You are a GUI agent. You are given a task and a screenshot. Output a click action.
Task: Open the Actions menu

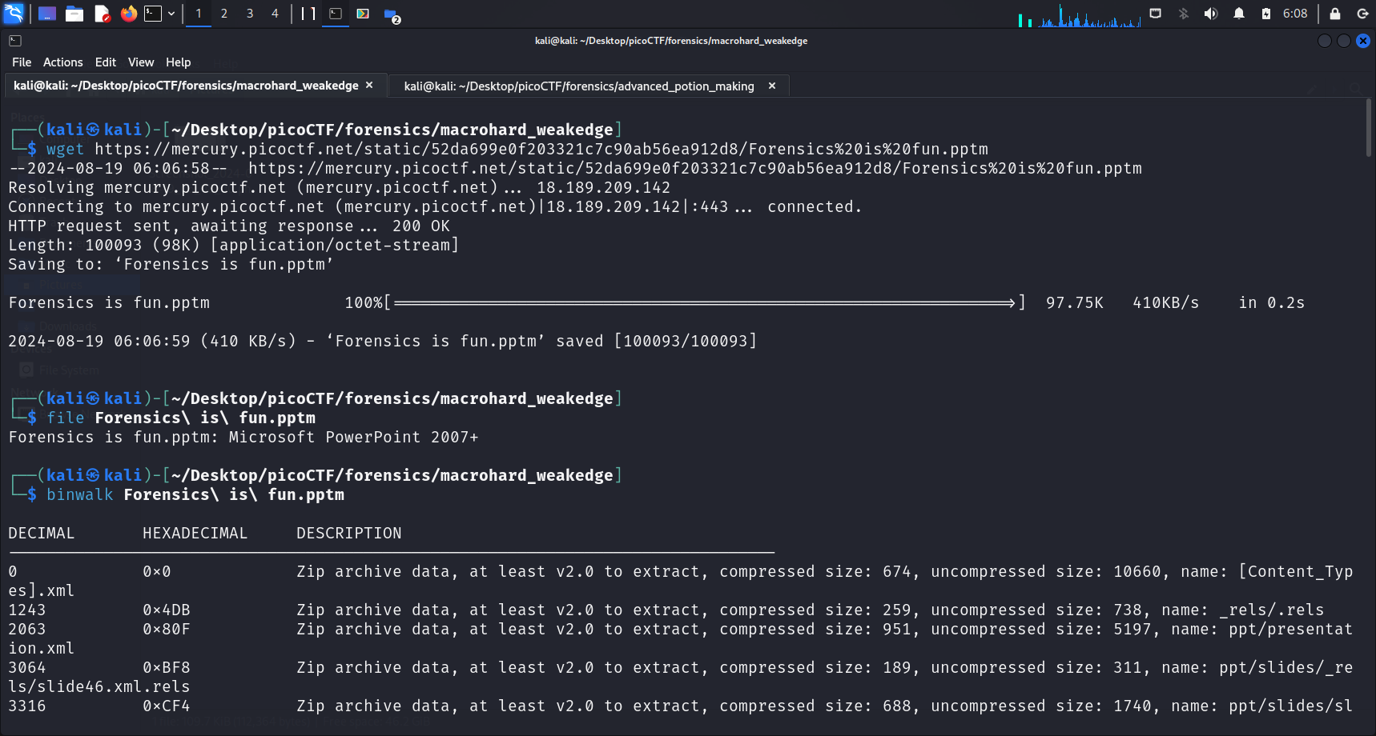[x=62, y=62]
